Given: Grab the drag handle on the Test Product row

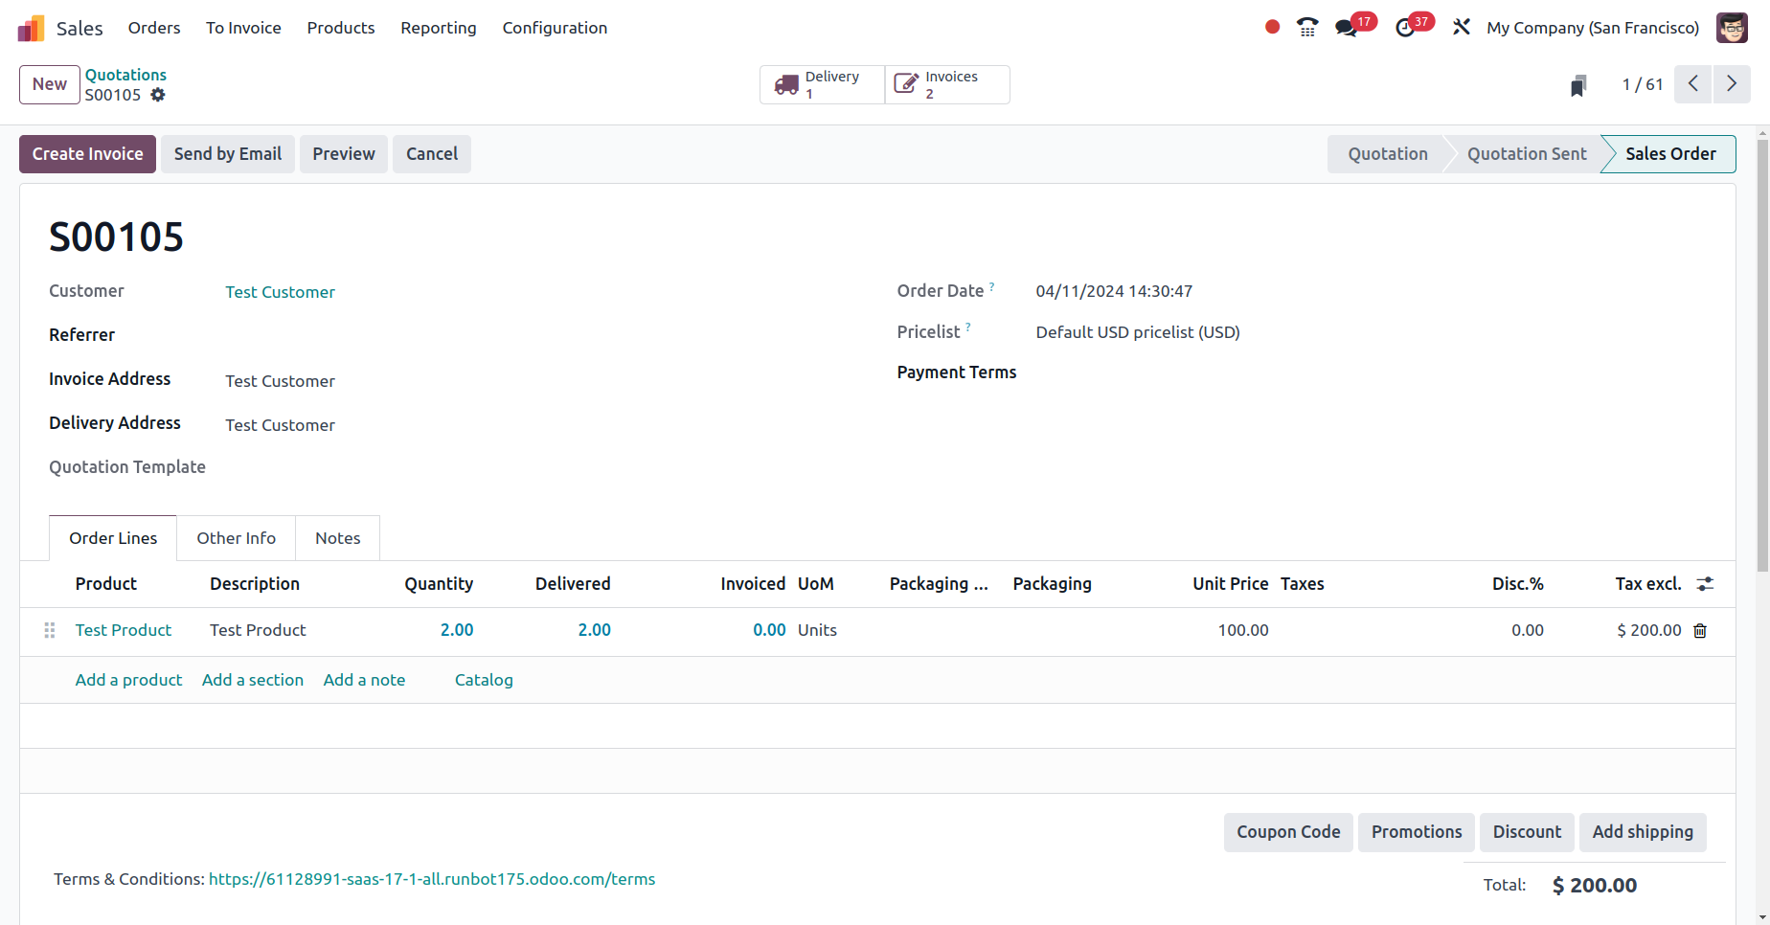Looking at the screenshot, I should [49, 630].
